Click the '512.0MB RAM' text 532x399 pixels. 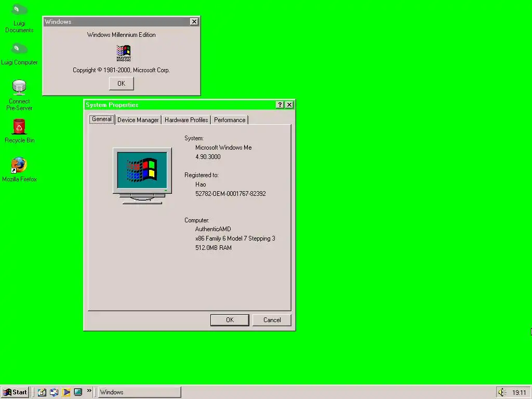tap(214, 248)
